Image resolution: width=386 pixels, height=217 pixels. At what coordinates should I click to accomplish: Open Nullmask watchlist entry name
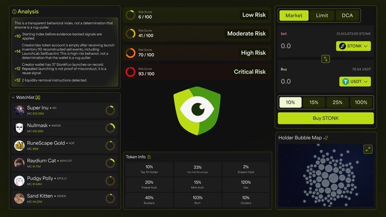click(37, 125)
